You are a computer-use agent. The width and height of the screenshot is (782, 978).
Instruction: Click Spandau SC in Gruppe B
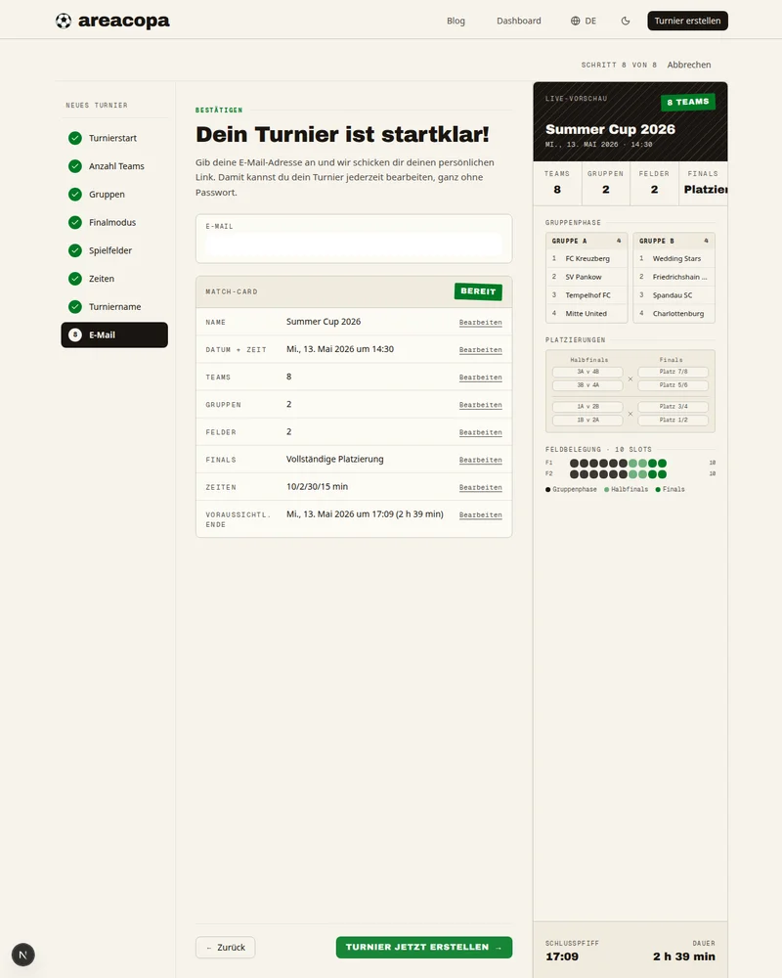click(673, 295)
